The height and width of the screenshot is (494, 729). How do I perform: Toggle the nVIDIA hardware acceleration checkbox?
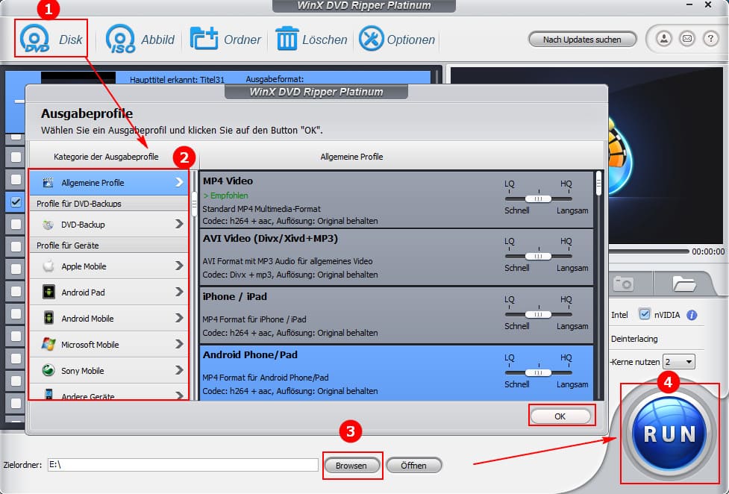coord(645,314)
